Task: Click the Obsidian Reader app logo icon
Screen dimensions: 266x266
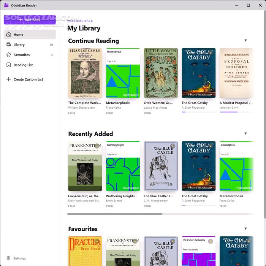Action: tap(6, 5)
